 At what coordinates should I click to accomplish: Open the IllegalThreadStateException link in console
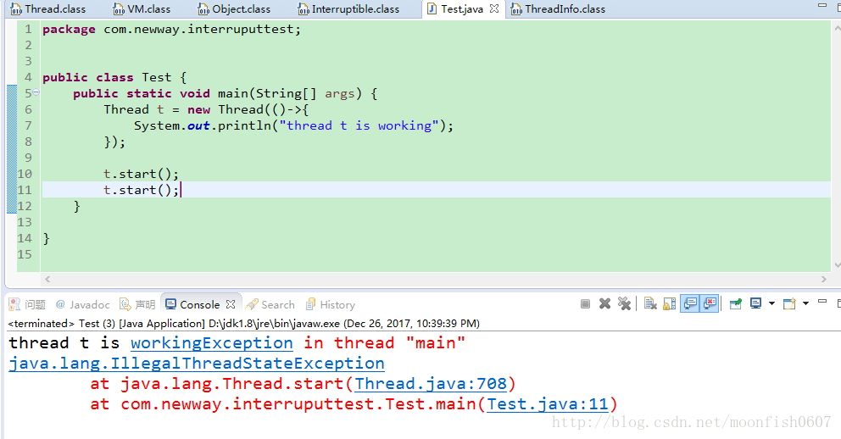tap(197, 364)
